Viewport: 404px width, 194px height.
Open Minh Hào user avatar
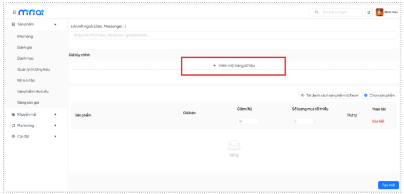point(379,12)
